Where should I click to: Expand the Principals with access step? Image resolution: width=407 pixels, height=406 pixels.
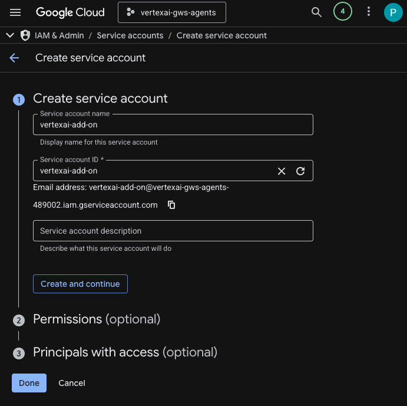pos(125,352)
